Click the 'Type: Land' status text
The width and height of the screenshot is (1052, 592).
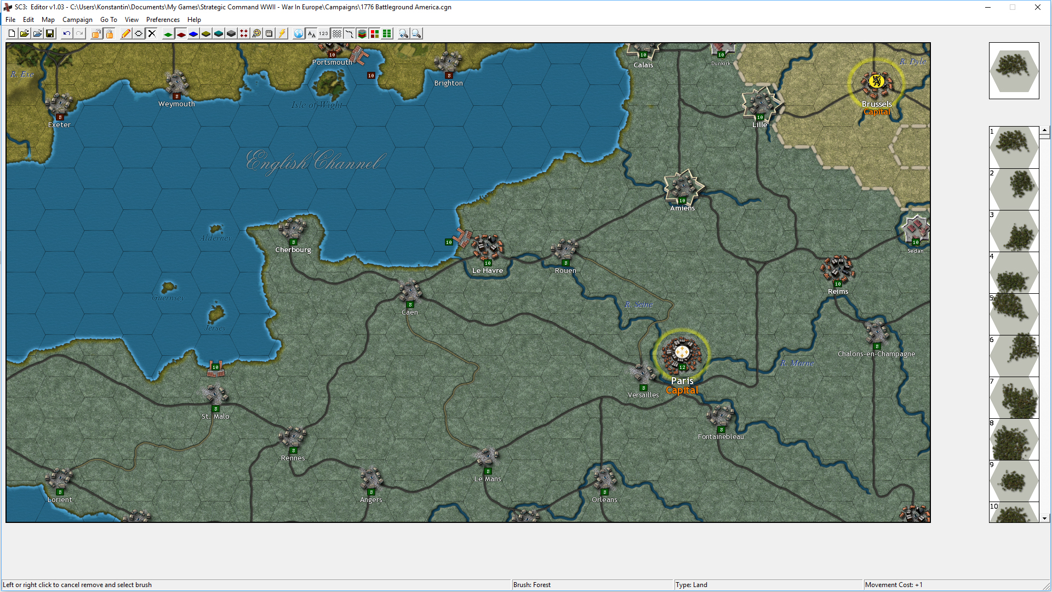pyautogui.click(x=691, y=585)
